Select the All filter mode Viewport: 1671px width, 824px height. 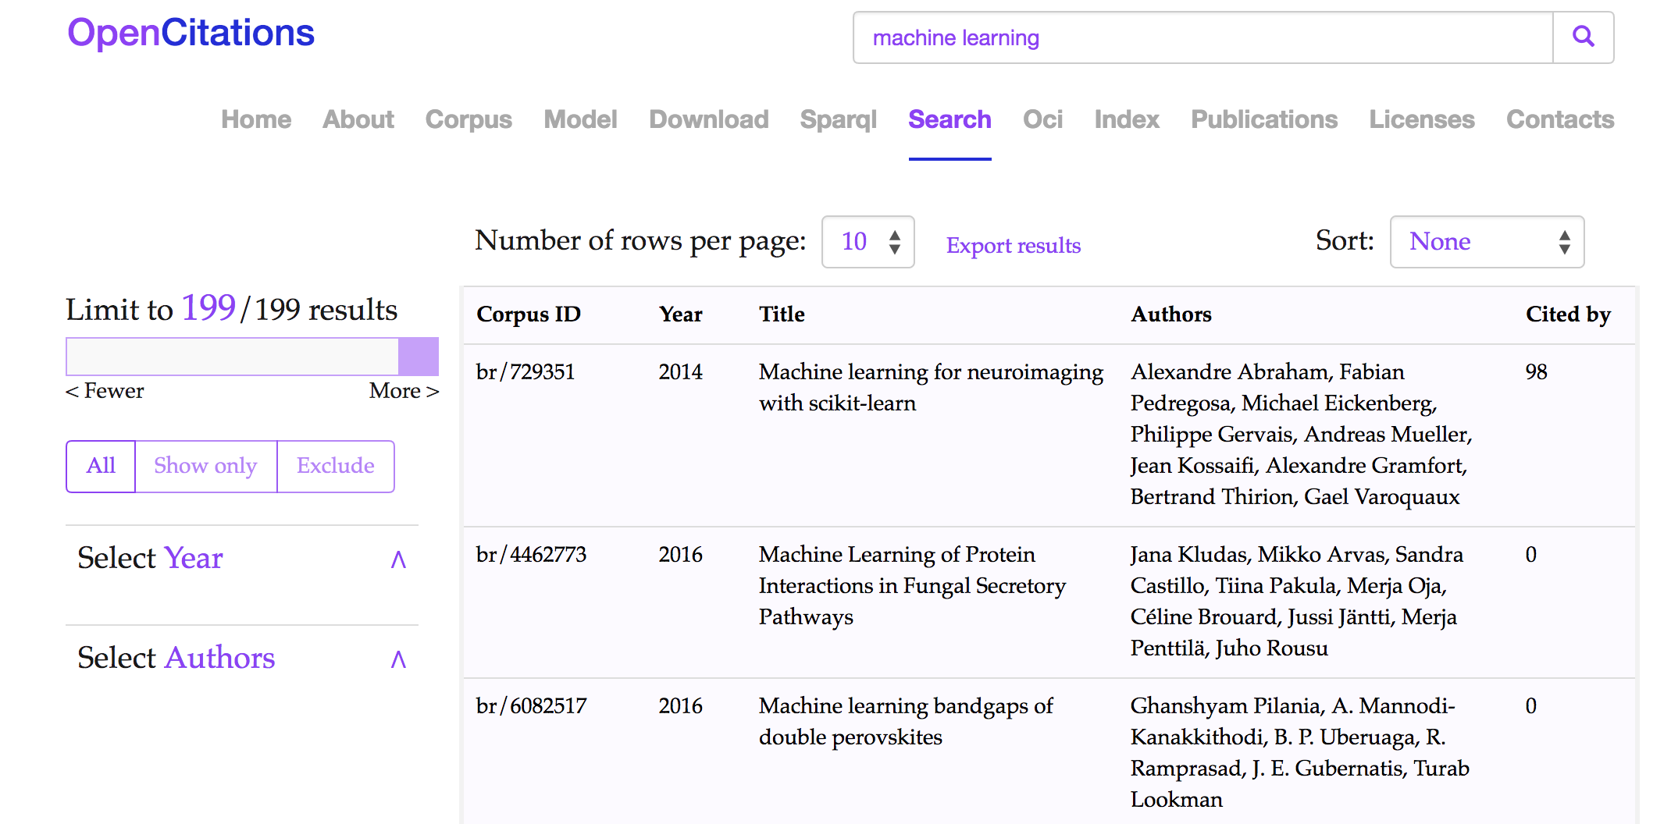coord(101,466)
